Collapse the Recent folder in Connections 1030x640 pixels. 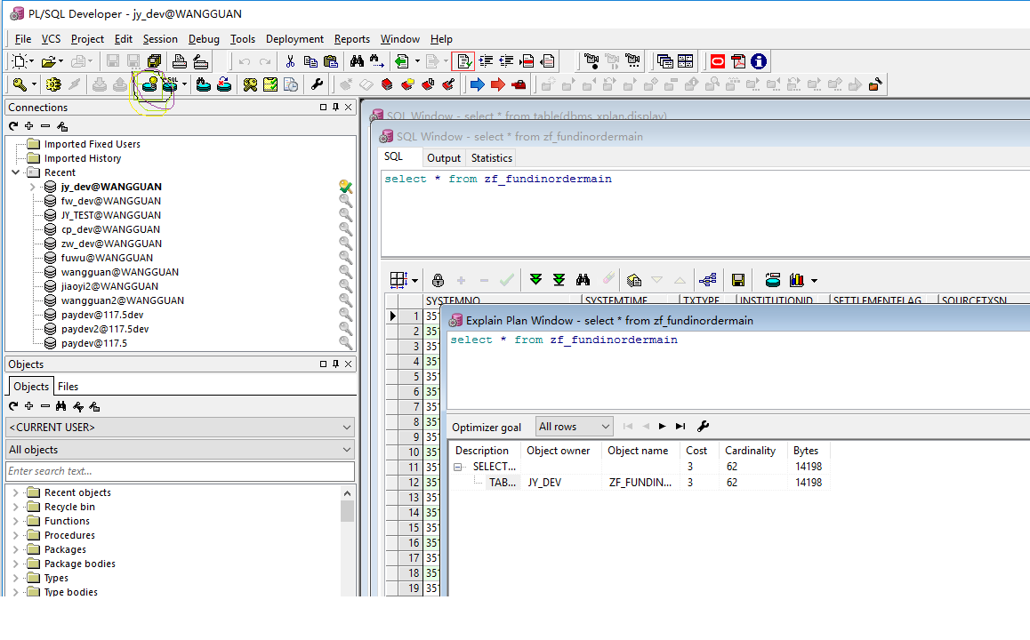pos(16,172)
